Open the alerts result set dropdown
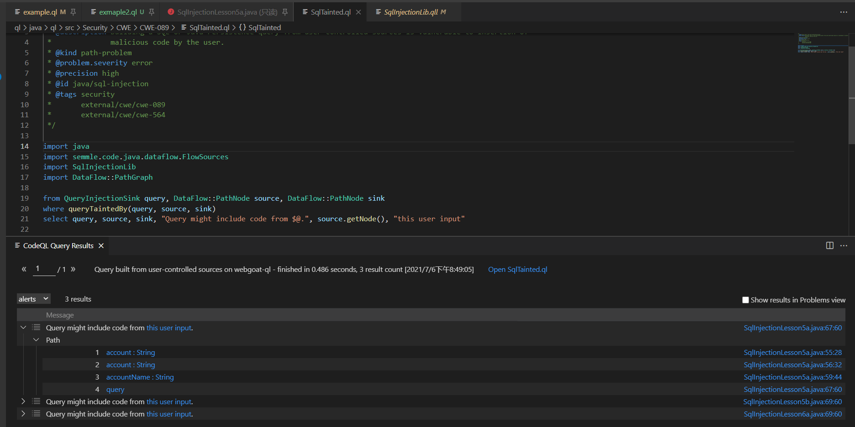This screenshot has width=855, height=427. (34, 299)
